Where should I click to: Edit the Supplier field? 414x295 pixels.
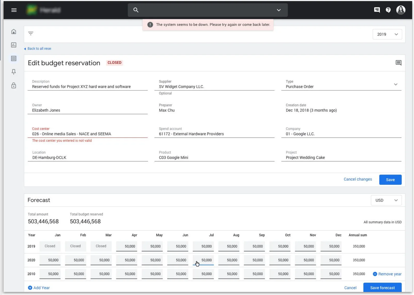215,84
